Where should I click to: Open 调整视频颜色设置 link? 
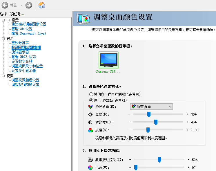[x=25, y=80]
